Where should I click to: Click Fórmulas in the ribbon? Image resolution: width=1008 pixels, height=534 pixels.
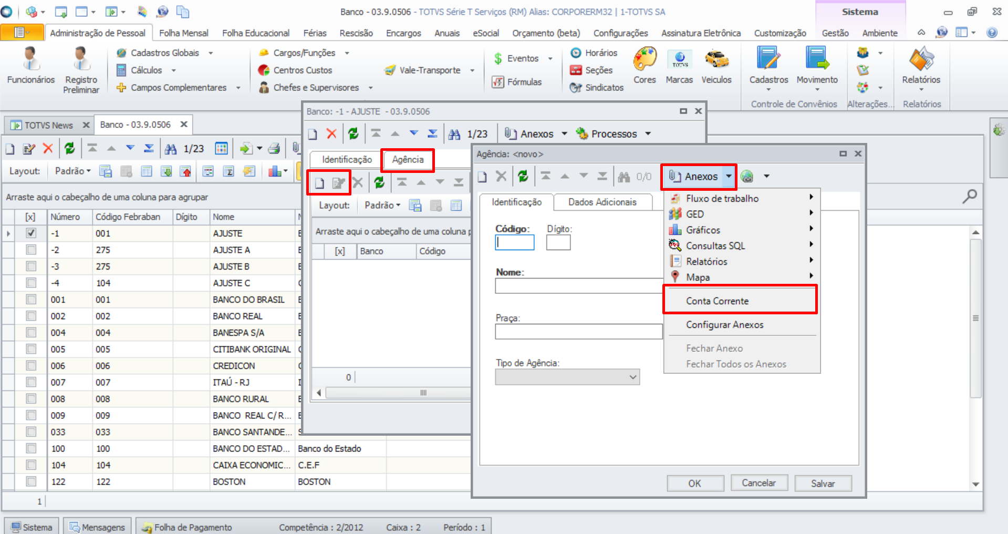pos(517,82)
